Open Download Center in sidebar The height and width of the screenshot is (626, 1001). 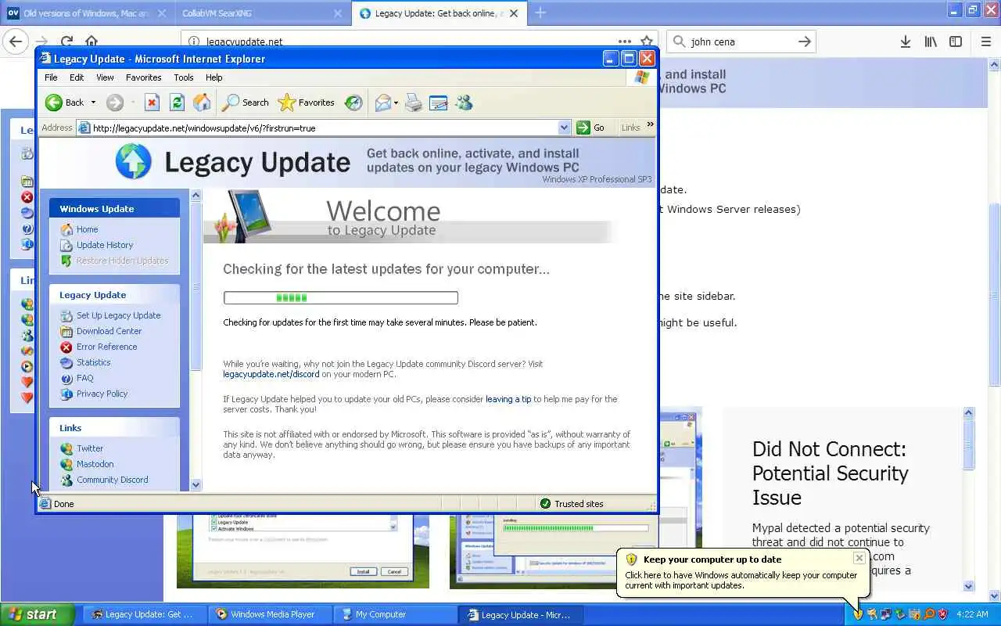(109, 331)
